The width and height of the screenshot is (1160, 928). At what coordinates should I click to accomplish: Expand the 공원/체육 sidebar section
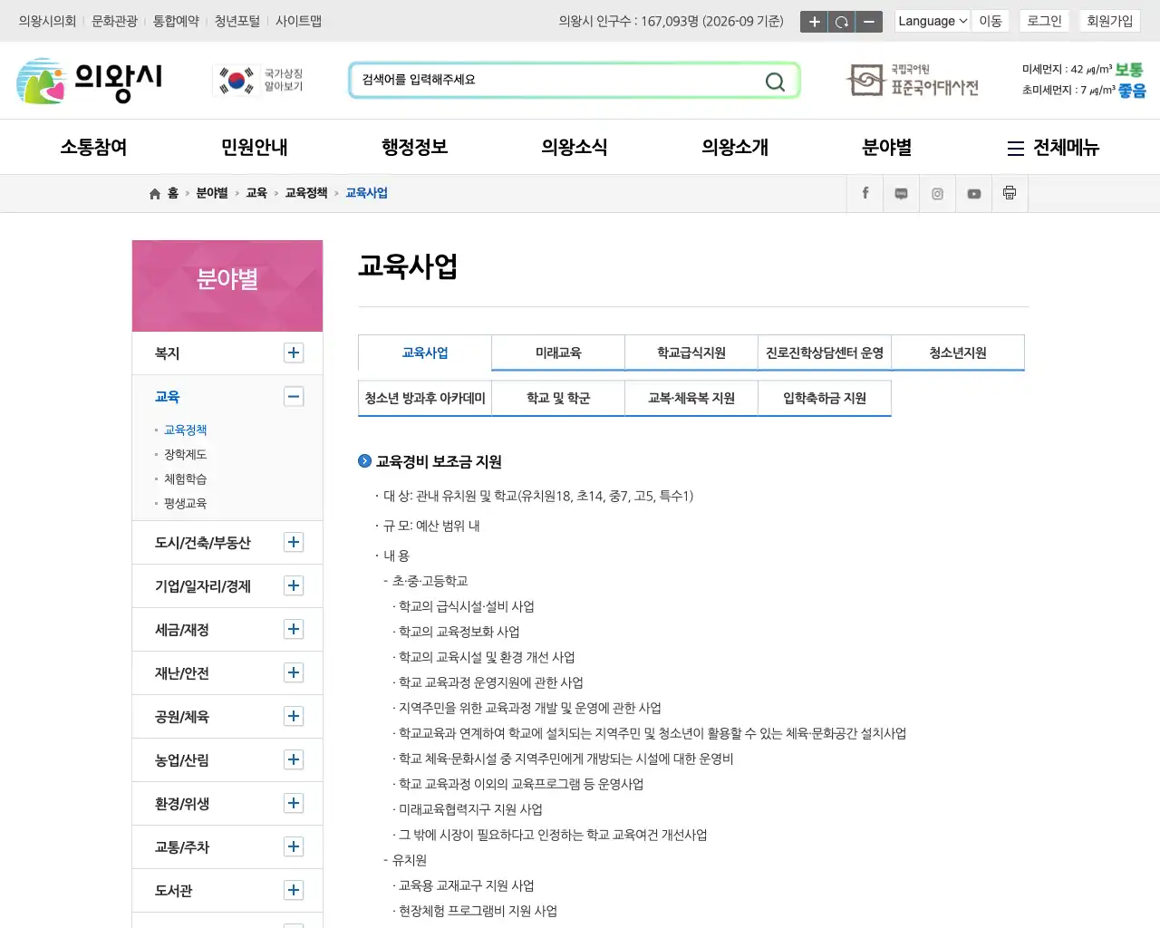[294, 717]
